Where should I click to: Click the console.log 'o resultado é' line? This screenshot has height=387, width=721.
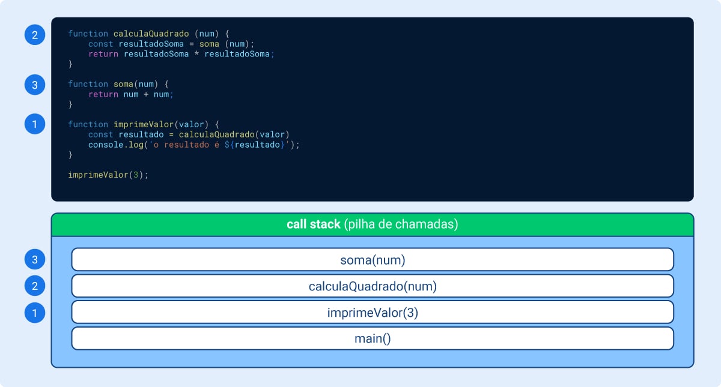click(x=193, y=145)
